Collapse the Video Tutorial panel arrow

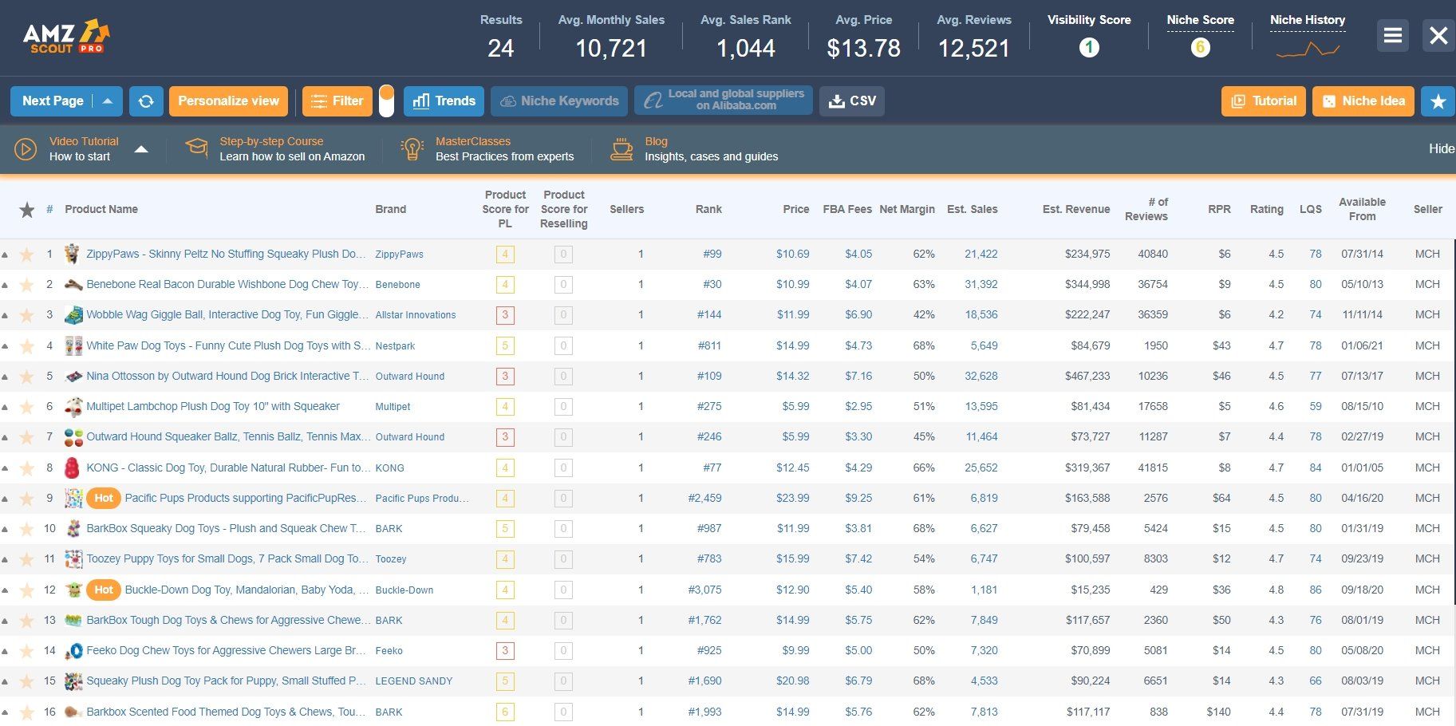tap(141, 149)
